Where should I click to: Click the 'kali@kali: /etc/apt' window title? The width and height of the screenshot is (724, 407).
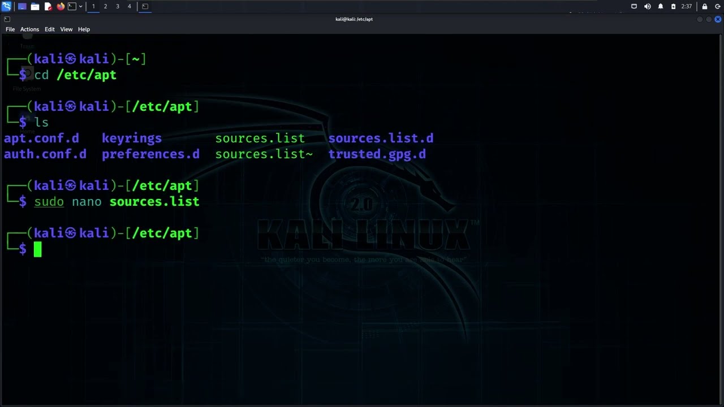tap(354, 19)
